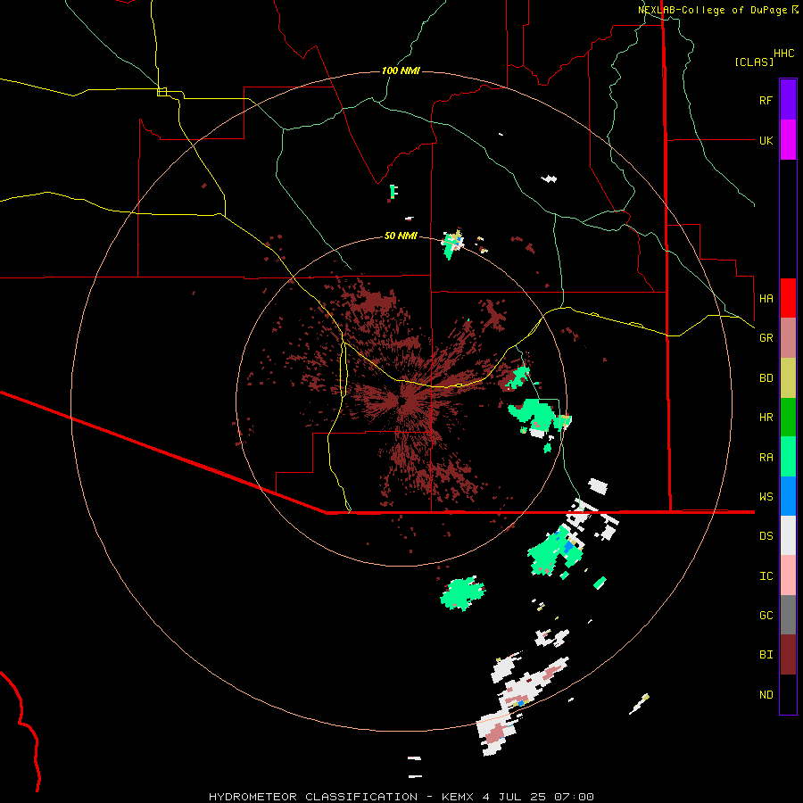Click the GR legend label
The image size is (803, 803).
point(766,338)
